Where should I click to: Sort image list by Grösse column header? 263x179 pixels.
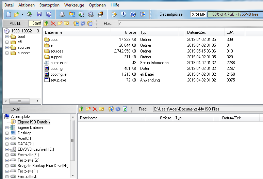(x=124, y=32)
